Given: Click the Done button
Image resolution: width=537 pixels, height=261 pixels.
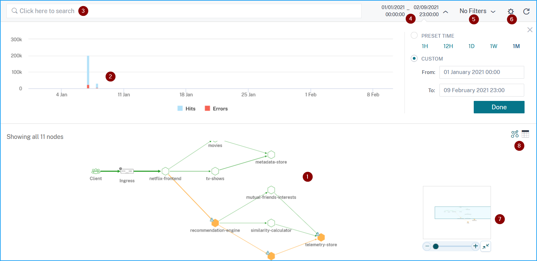Looking at the screenshot, I should tap(499, 107).
